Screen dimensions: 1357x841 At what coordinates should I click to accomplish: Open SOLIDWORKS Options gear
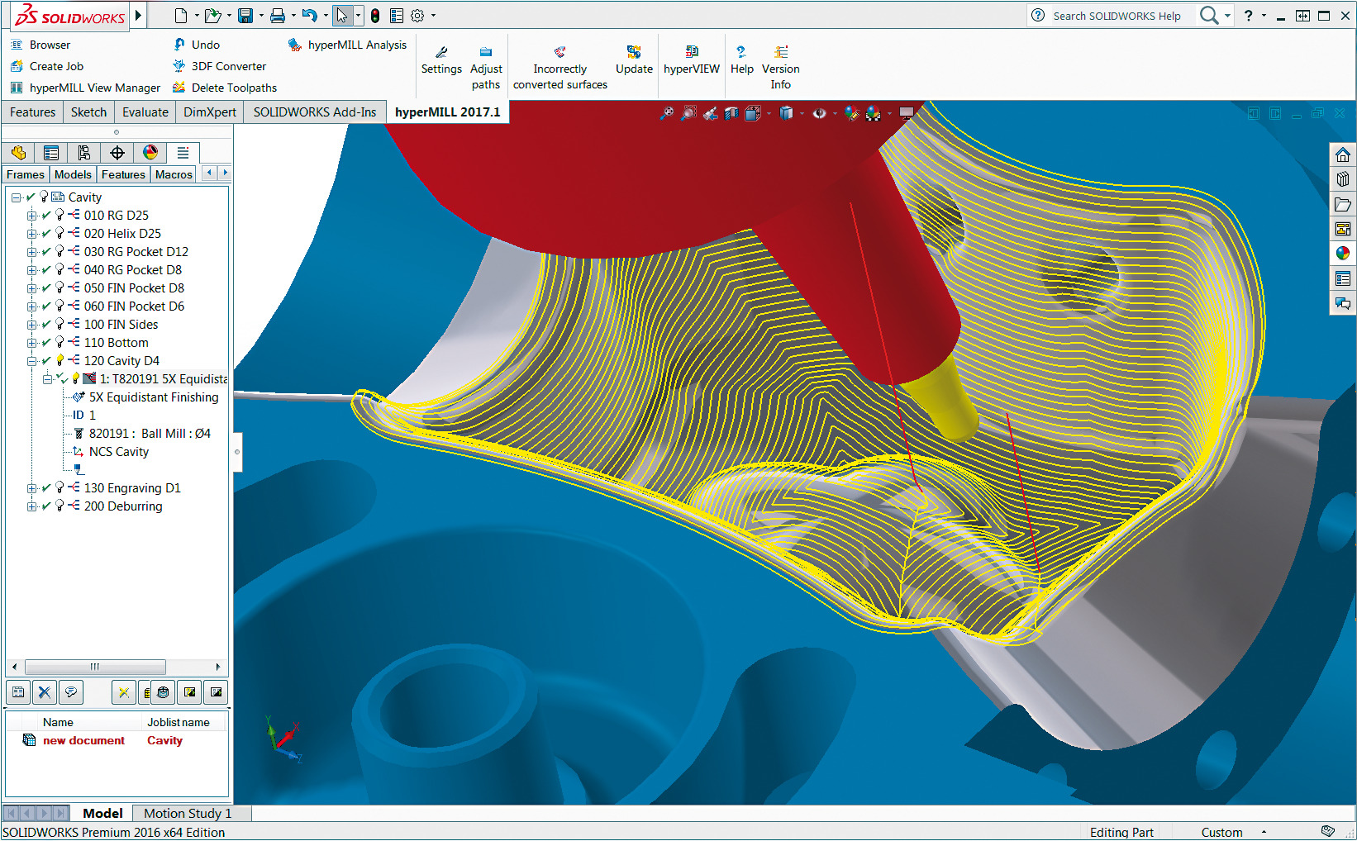(417, 16)
